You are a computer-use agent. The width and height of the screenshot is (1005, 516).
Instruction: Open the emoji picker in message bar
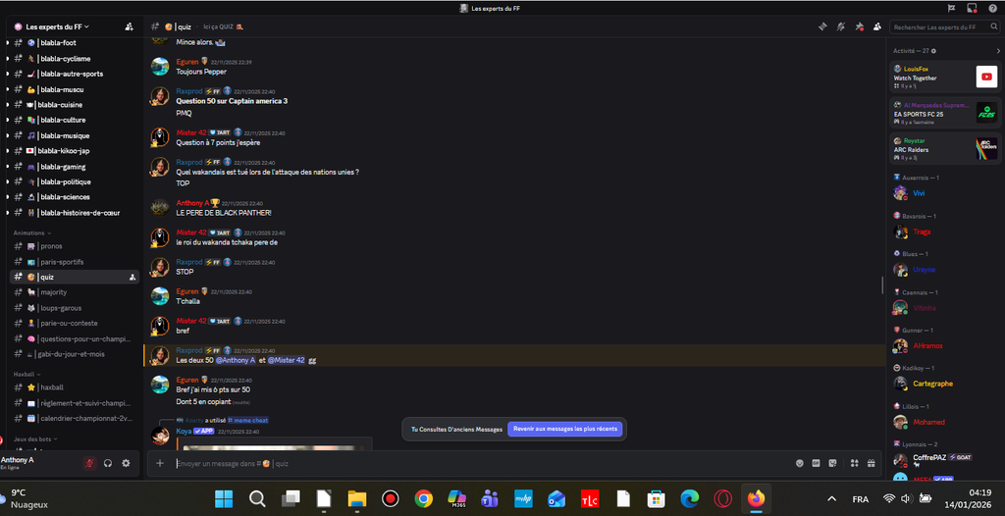pos(799,463)
